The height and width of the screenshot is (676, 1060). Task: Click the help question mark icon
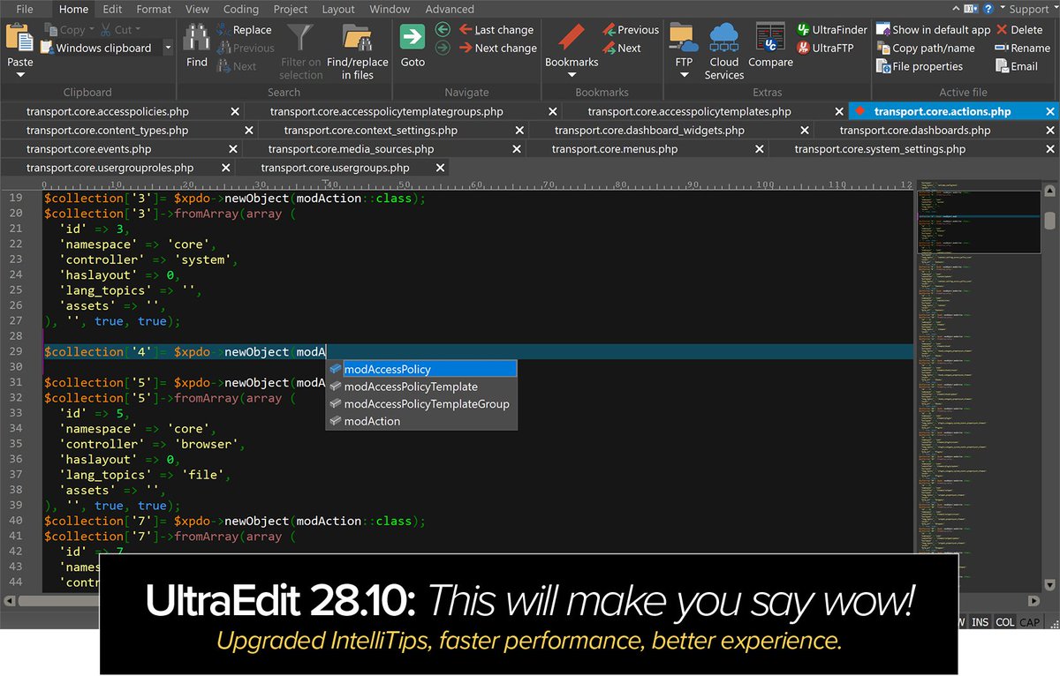tap(988, 9)
